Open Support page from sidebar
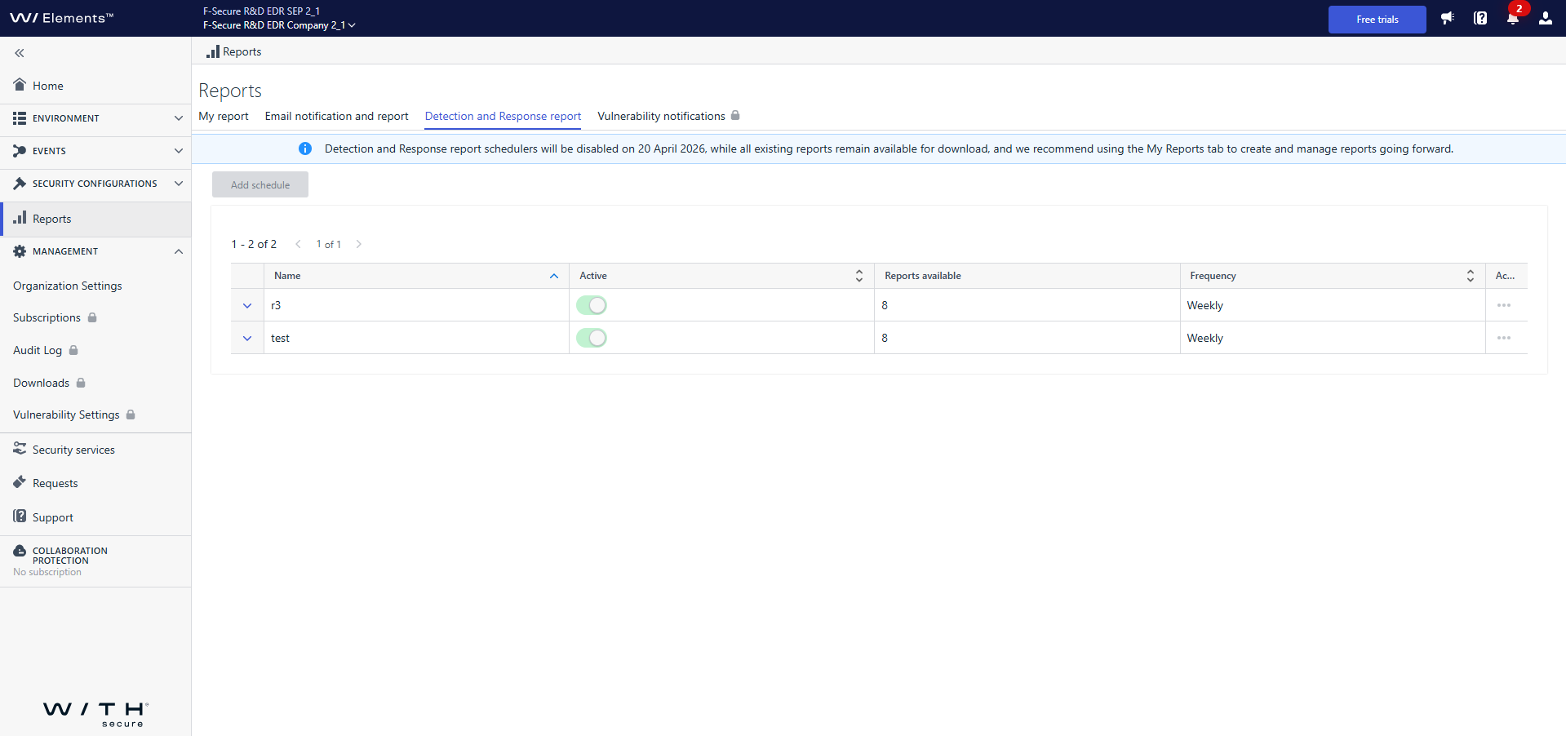1566x736 pixels. point(95,517)
